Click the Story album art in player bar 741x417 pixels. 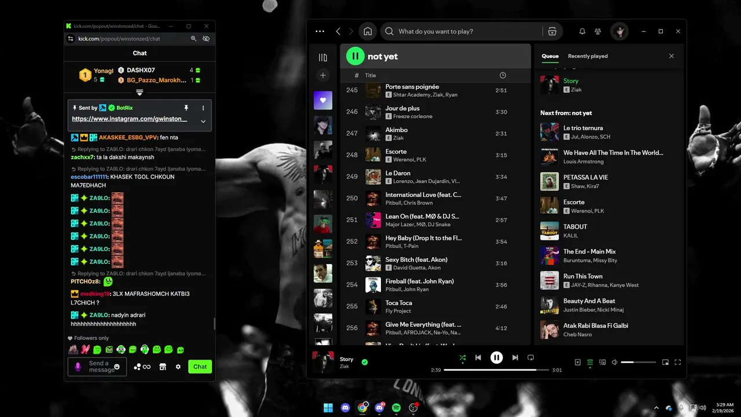pyautogui.click(x=323, y=362)
